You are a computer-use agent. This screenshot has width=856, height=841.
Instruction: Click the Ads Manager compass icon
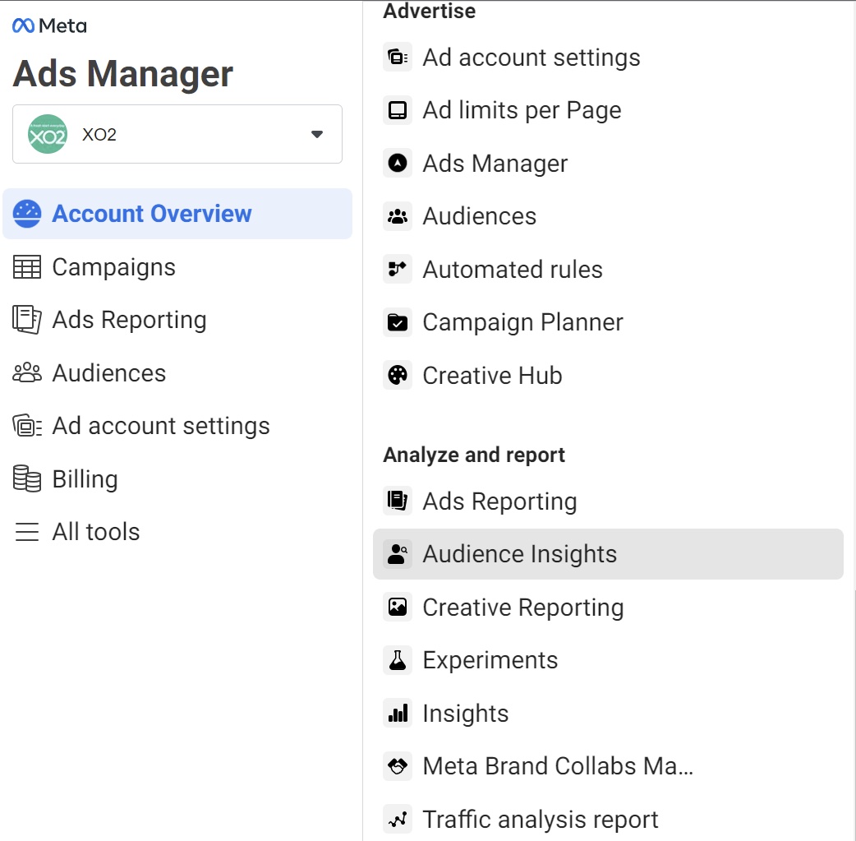398,163
